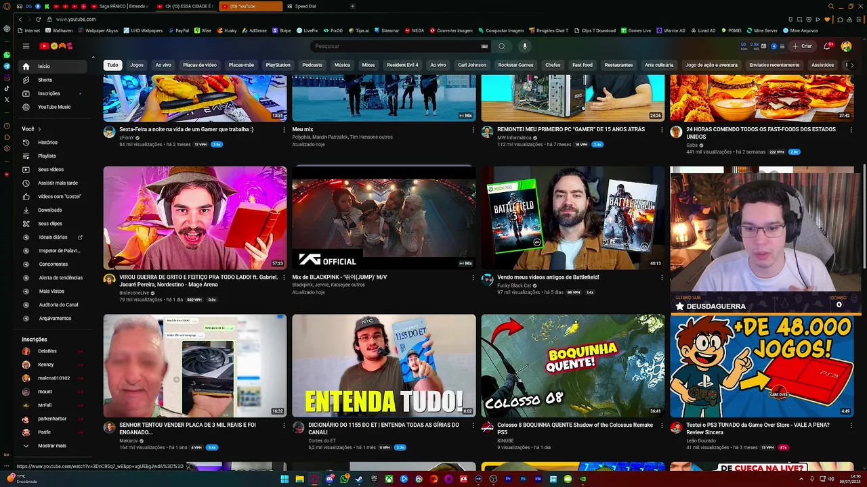This screenshot has width=867, height=487.
Task: Reload the page
Action: pos(38,19)
